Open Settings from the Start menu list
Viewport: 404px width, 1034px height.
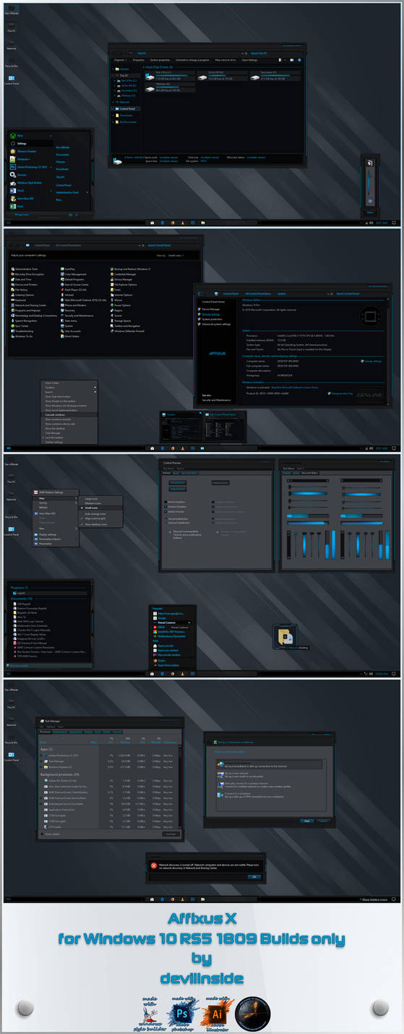coord(22,143)
